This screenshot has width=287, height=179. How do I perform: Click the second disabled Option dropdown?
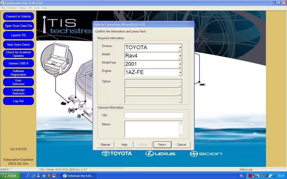(153, 91)
